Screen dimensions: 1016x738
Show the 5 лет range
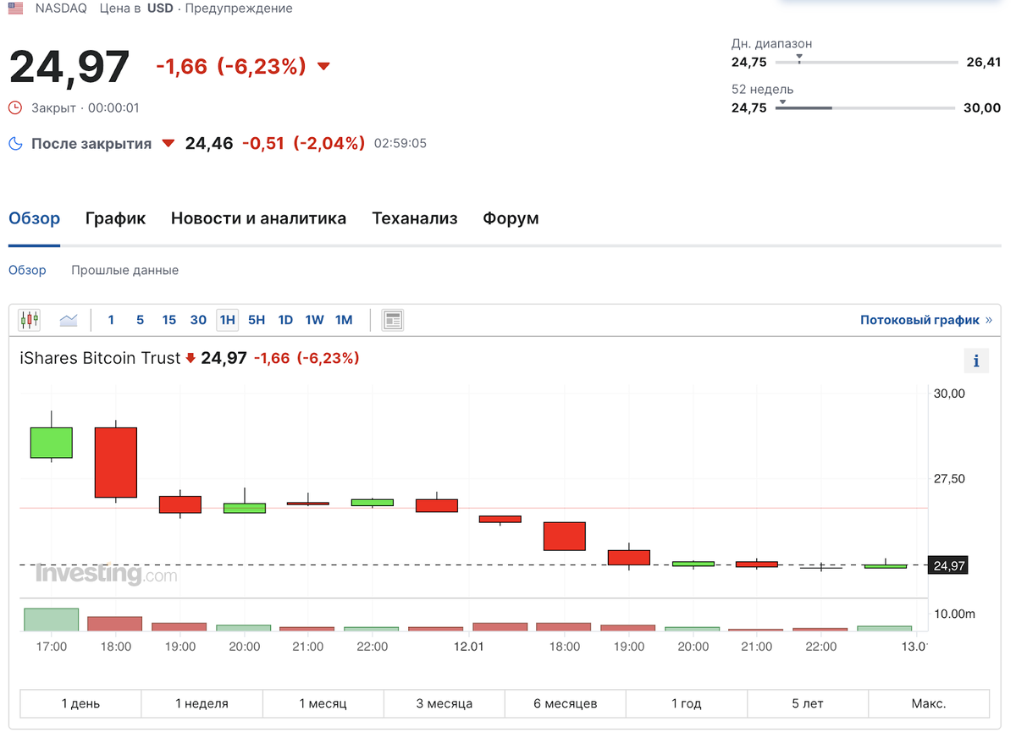pyautogui.click(x=808, y=703)
